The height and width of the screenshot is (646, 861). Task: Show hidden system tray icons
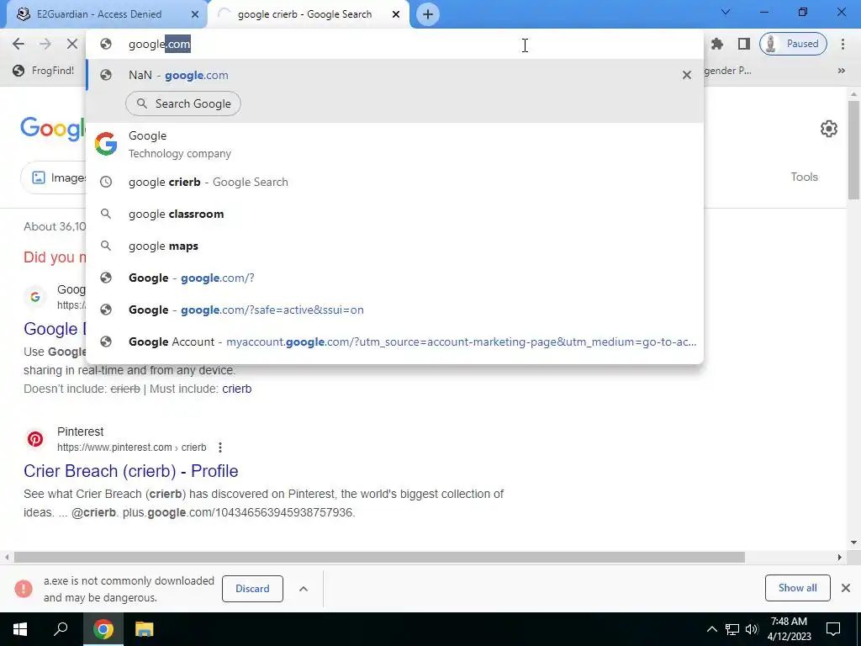tap(711, 629)
